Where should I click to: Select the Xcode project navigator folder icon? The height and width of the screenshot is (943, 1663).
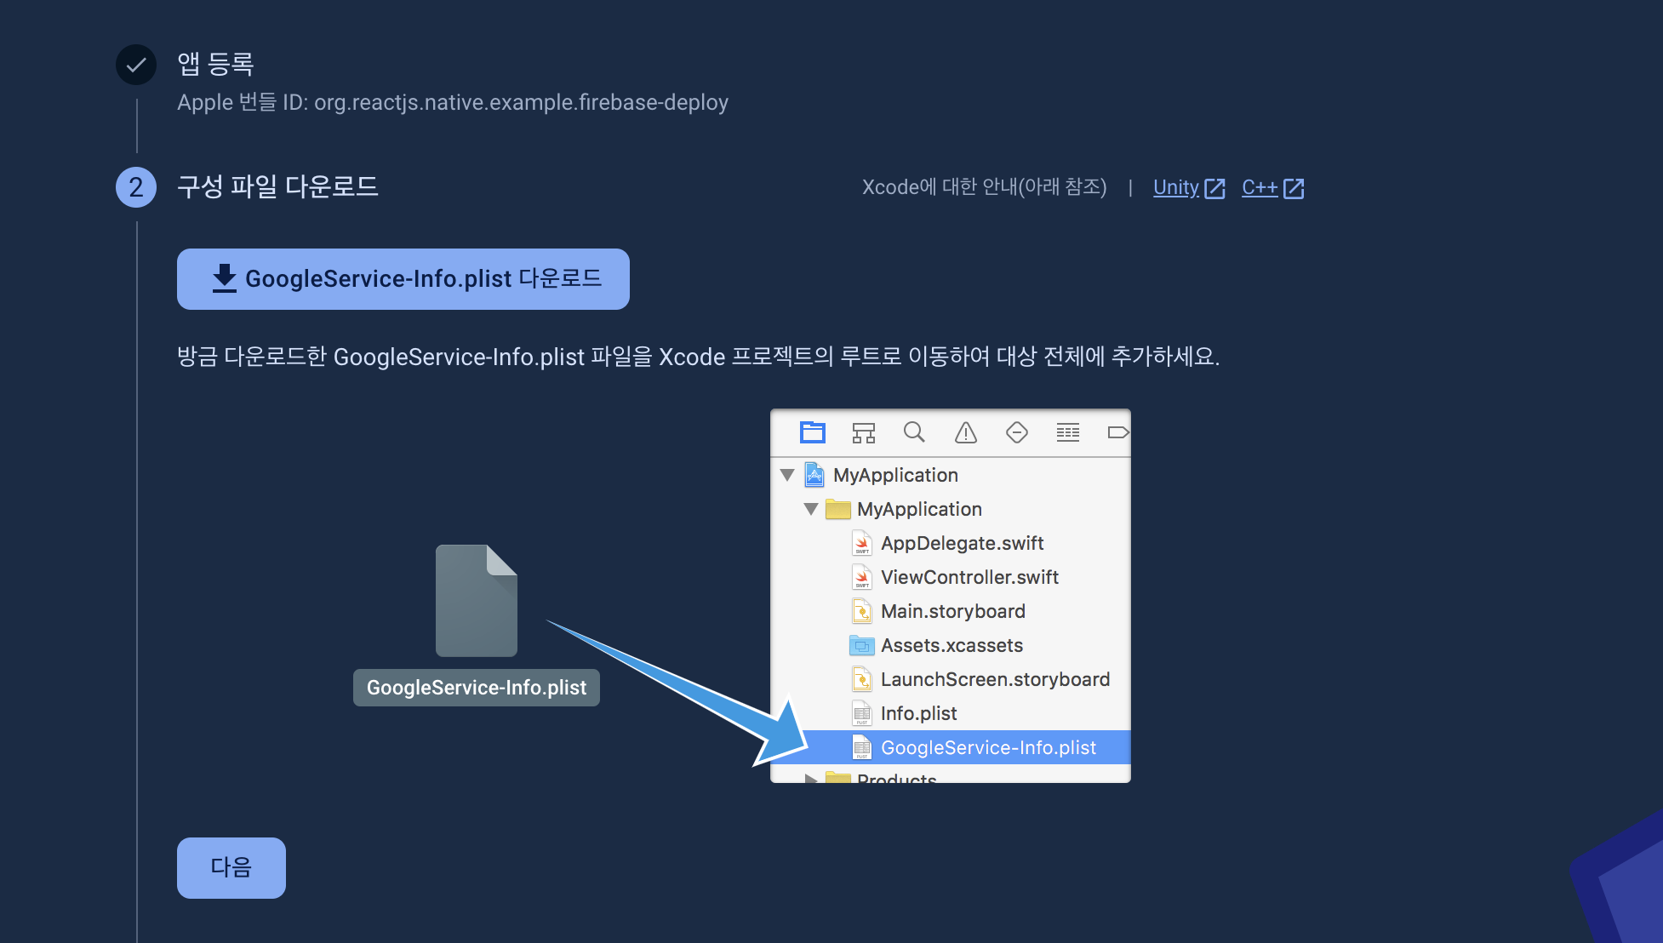coord(812,432)
